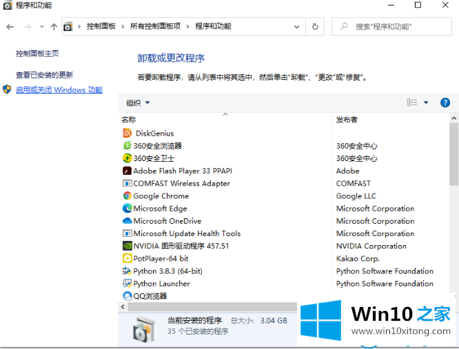459x349 pixels.
Task: Click the horizontal scrollbar thumb
Action: [x=212, y=306]
